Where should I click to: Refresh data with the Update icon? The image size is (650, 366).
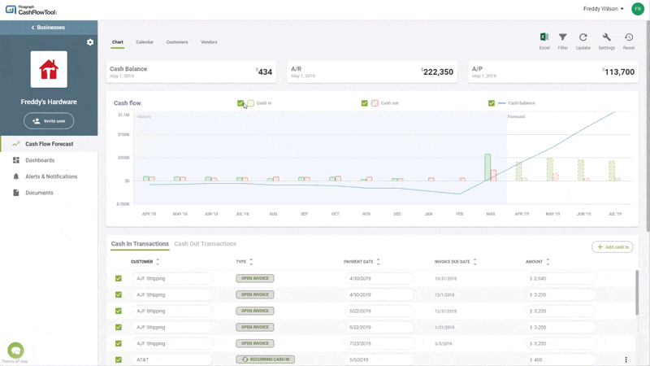pyautogui.click(x=583, y=41)
